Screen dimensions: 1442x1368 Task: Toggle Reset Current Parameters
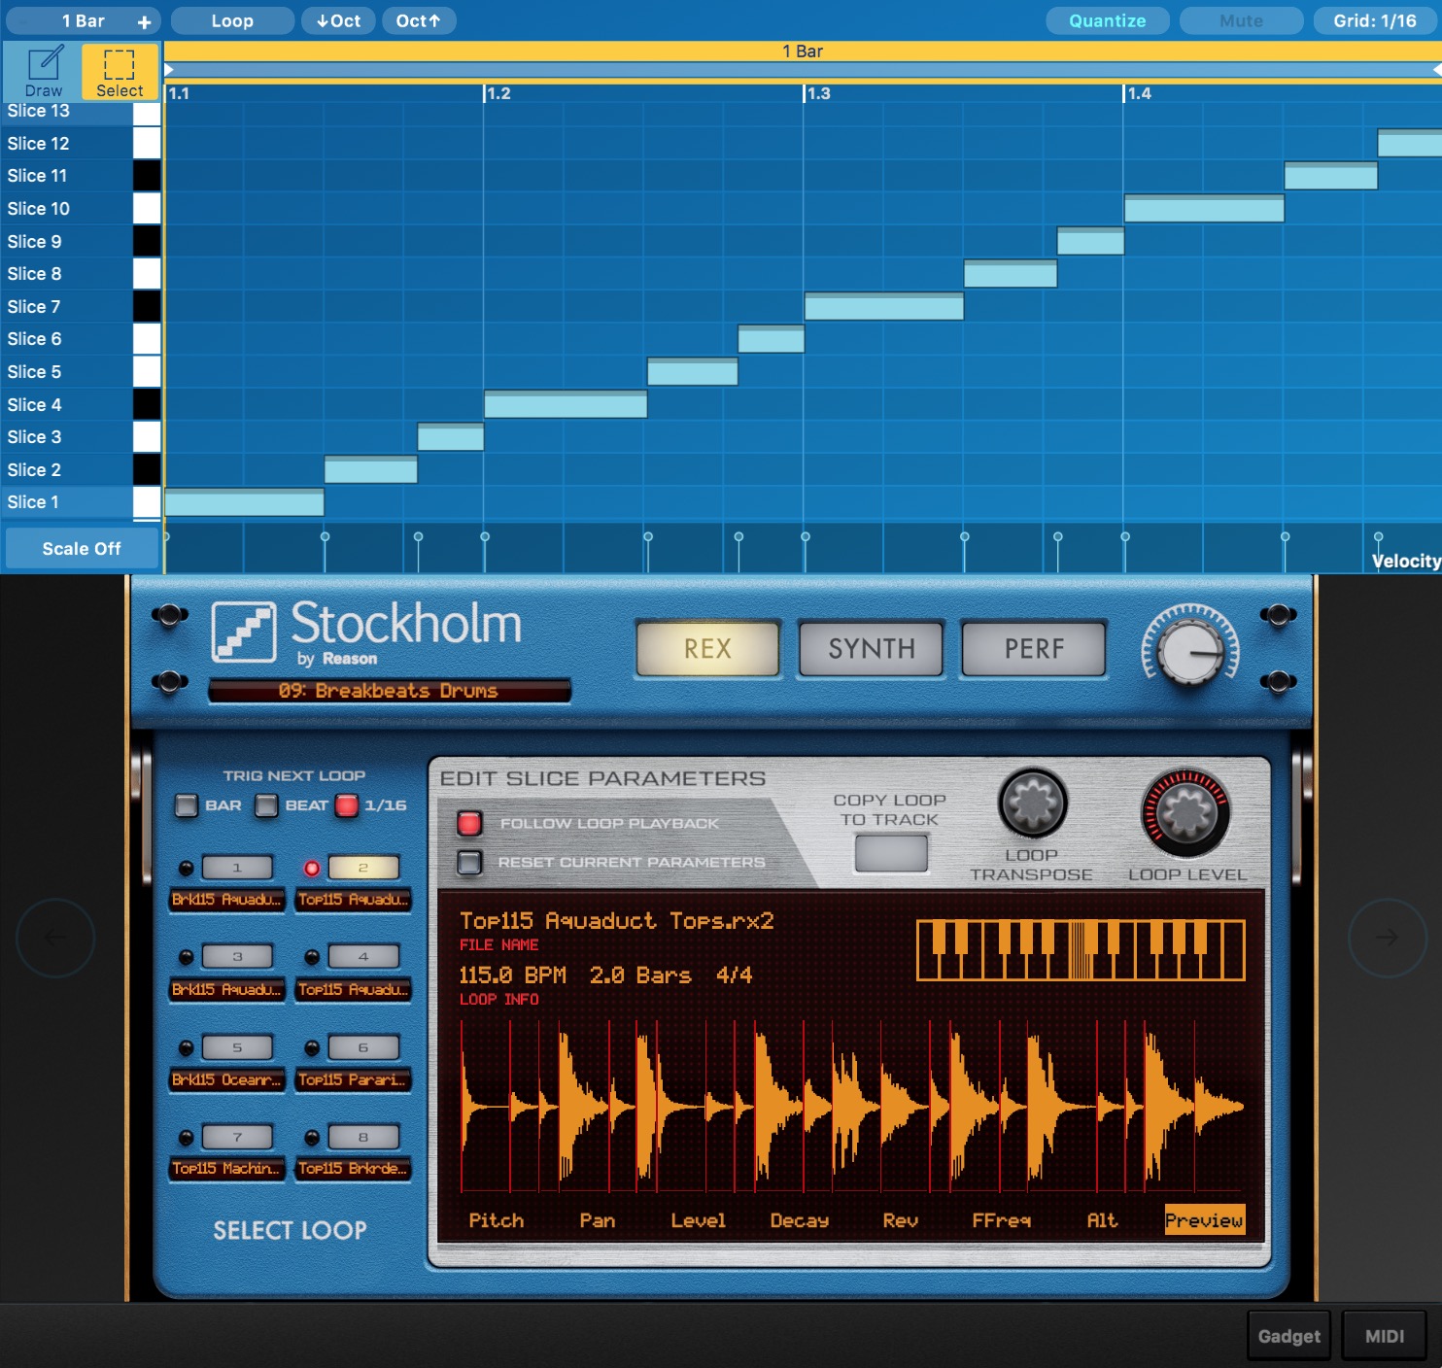[470, 861]
